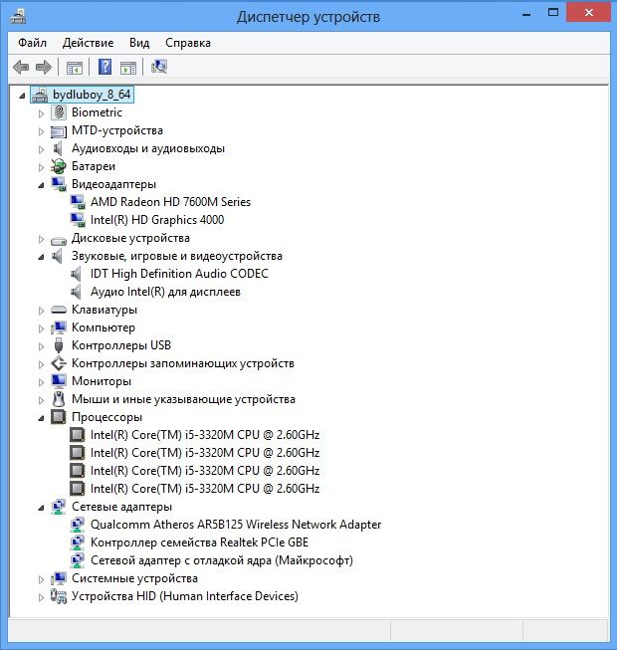Select Сетевой адаптер с отладкой ядра entry

tap(222, 560)
